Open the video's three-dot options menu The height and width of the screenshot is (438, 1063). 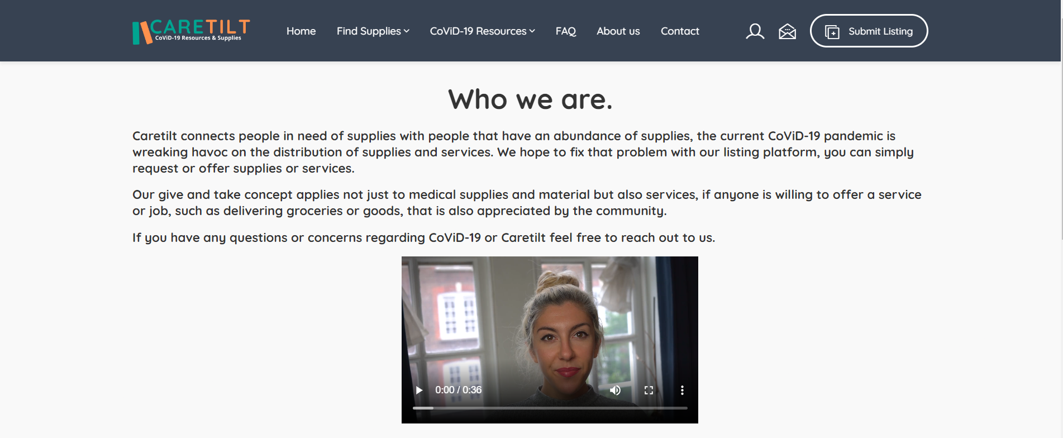click(682, 390)
